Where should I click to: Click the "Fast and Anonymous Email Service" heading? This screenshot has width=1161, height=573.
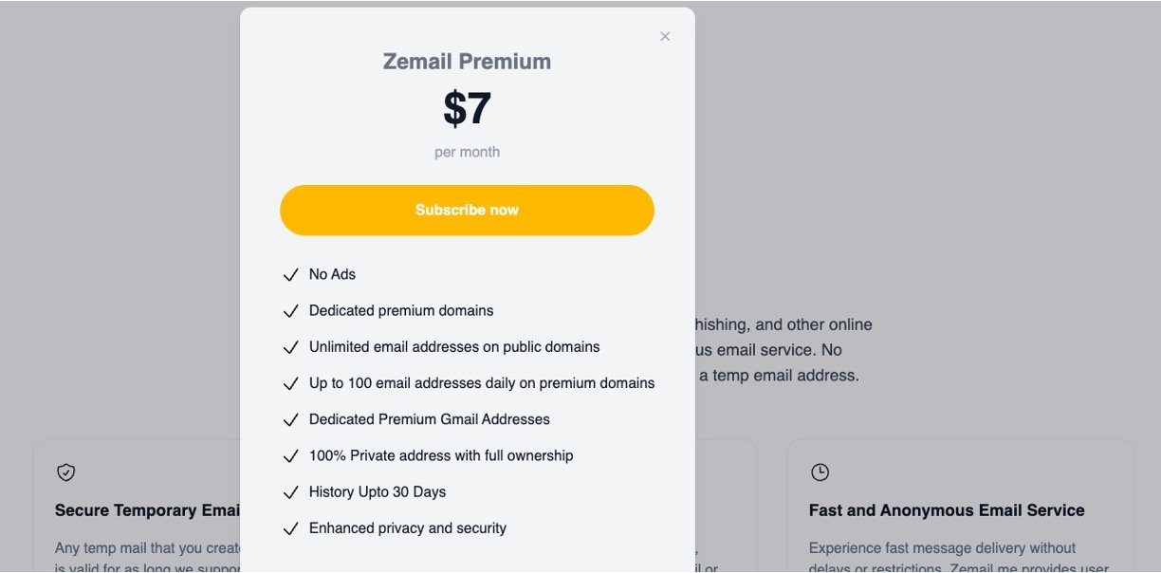pyautogui.click(x=947, y=509)
